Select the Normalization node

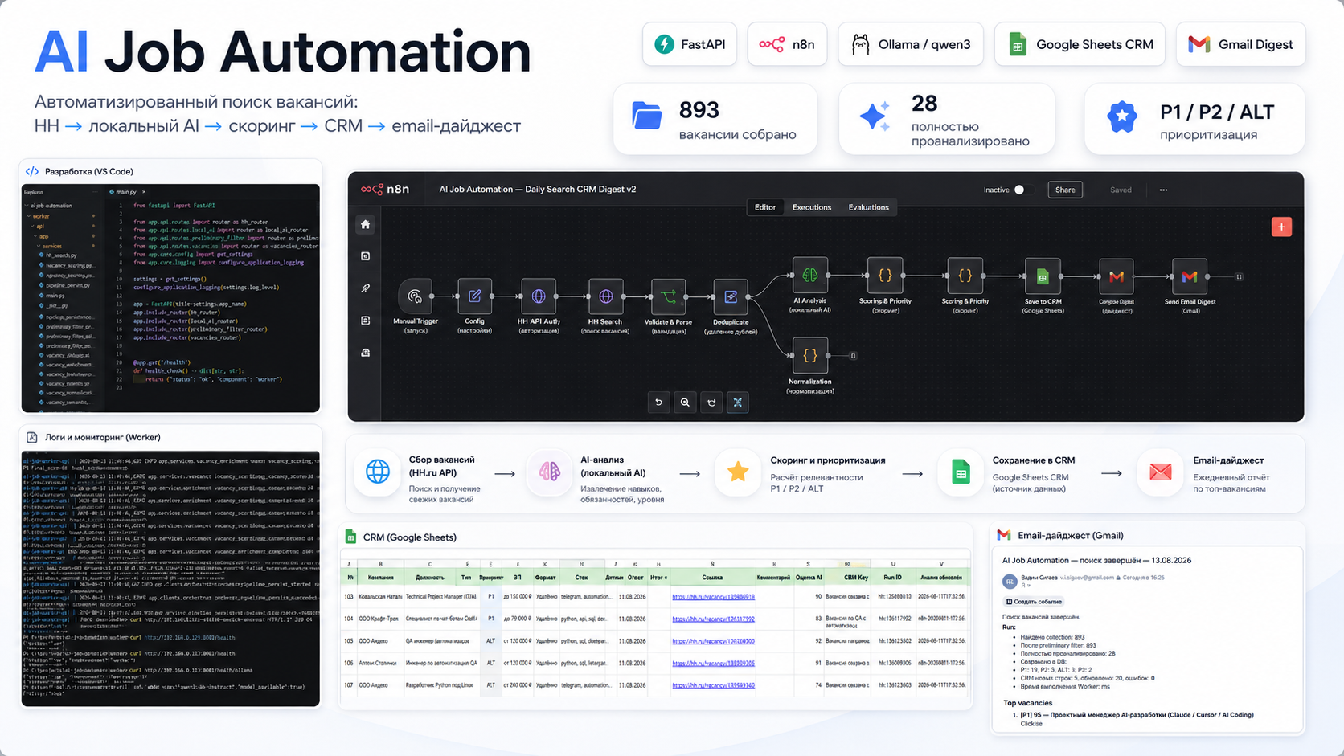[x=809, y=355]
